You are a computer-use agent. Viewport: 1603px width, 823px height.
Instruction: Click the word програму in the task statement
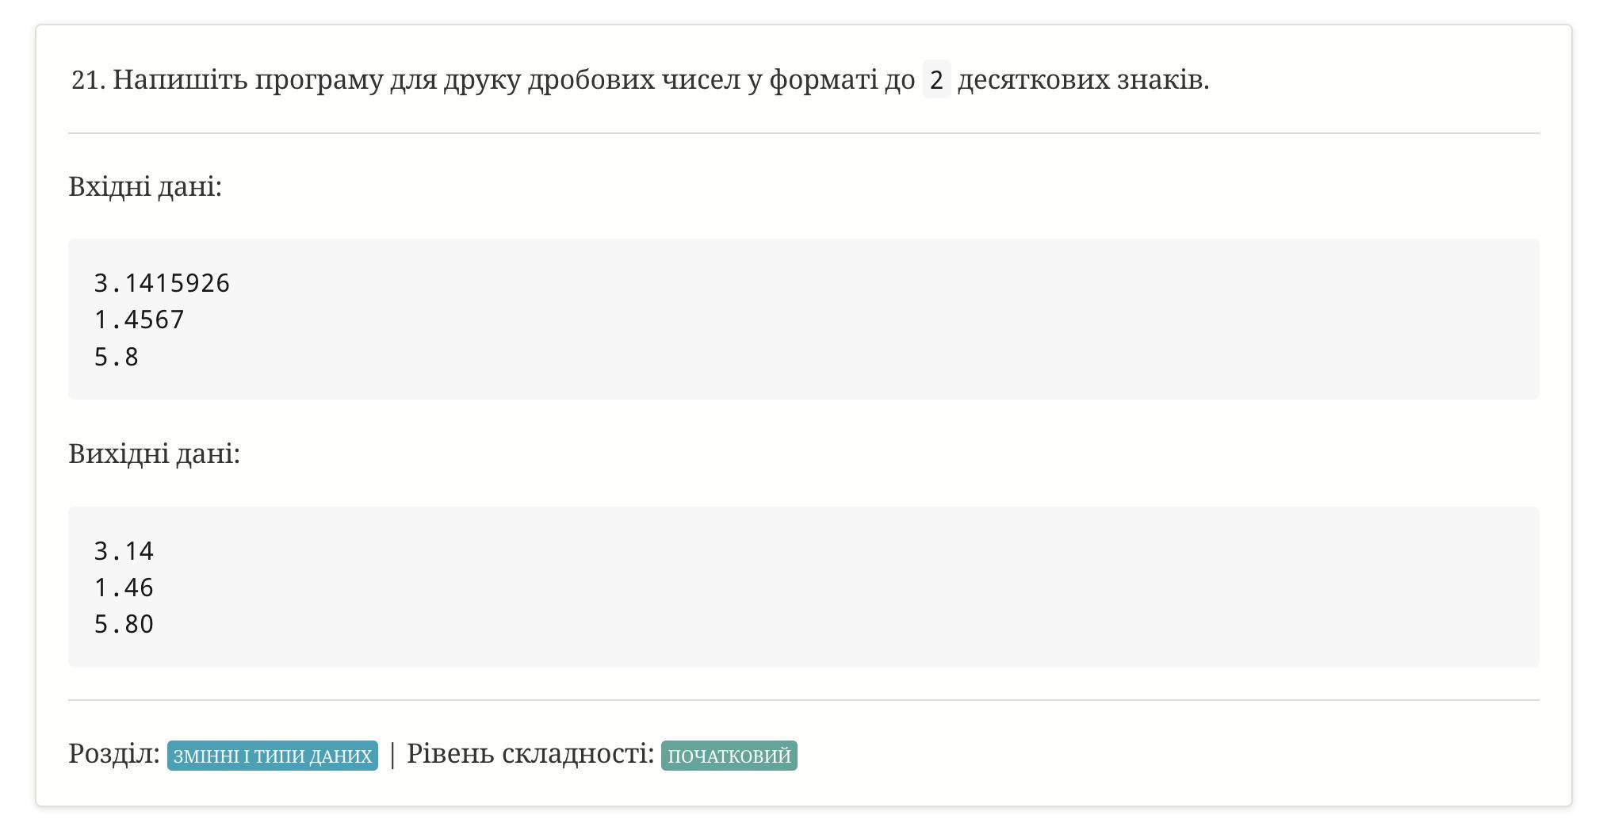click(x=319, y=79)
